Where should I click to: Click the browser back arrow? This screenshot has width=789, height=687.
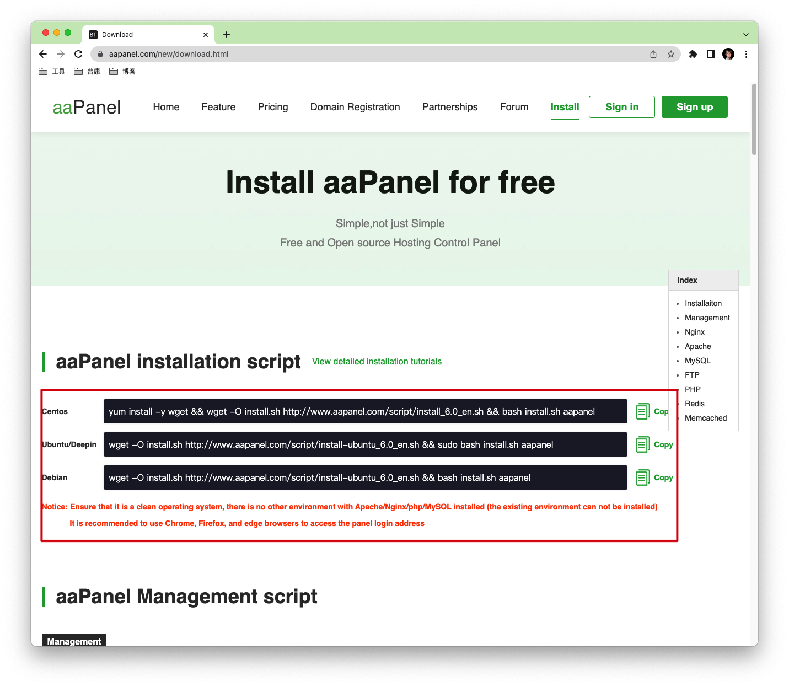pos(43,54)
